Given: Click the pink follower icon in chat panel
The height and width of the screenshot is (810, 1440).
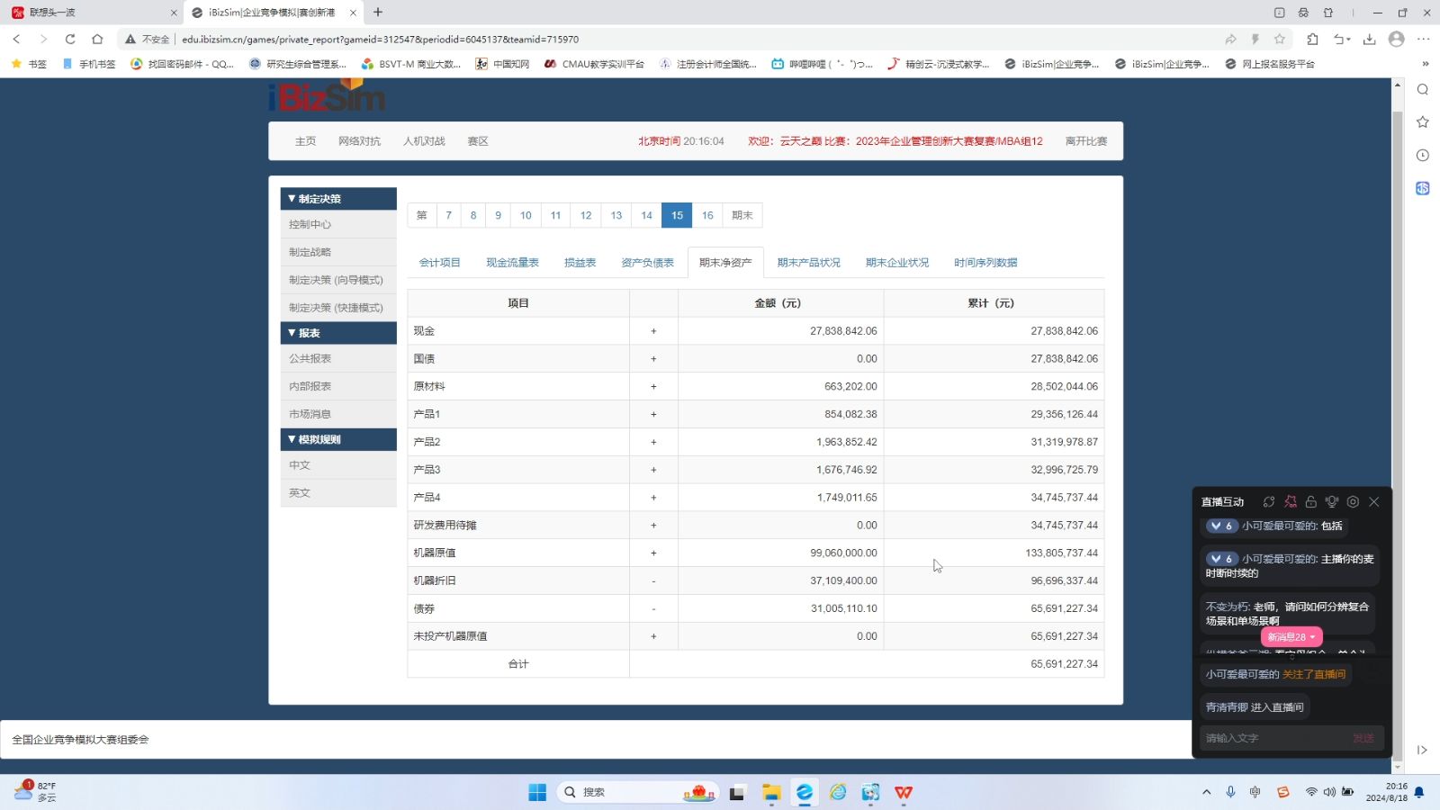Looking at the screenshot, I should point(1291,501).
